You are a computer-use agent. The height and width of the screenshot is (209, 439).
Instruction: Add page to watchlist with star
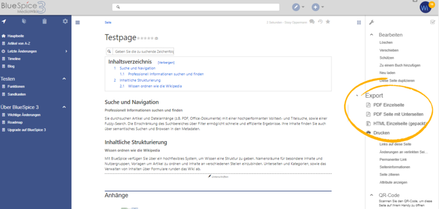click(x=328, y=21)
